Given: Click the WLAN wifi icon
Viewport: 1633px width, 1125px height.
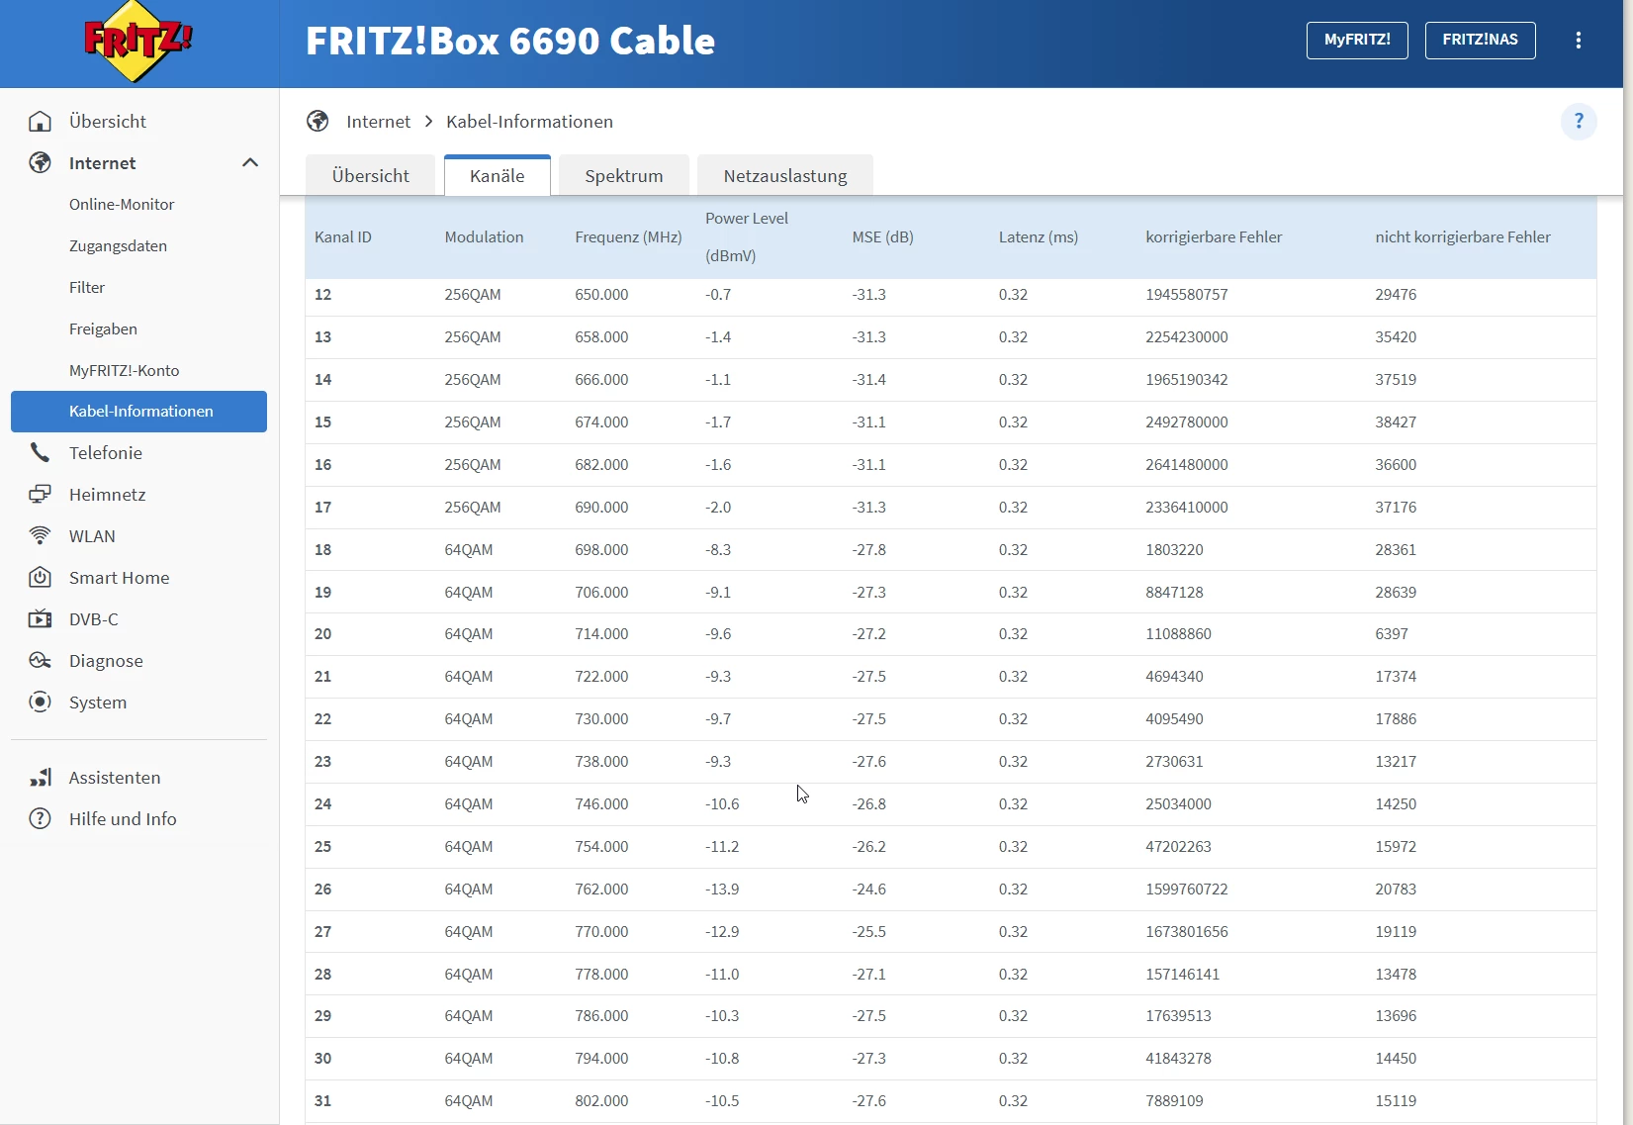Looking at the screenshot, I should (x=40, y=536).
